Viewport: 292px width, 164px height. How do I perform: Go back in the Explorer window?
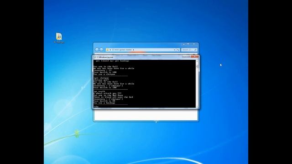[x=97, y=50]
